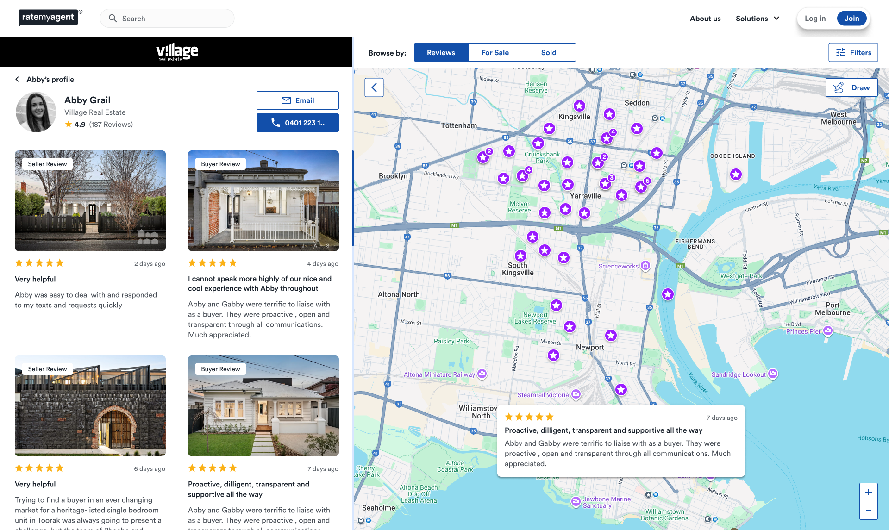The image size is (889, 530).
Task: Open first Seller Review house photo
Action: pos(90,201)
